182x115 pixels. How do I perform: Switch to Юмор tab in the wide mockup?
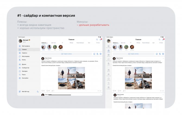click(x=71, y=43)
